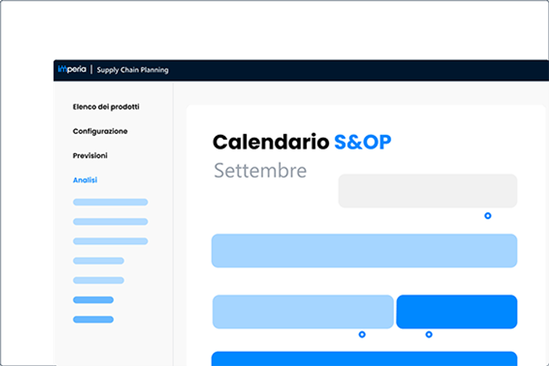Toggle the marker under the dark-blue button
Screen dimensions: 549x366
click(x=429, y=335)
